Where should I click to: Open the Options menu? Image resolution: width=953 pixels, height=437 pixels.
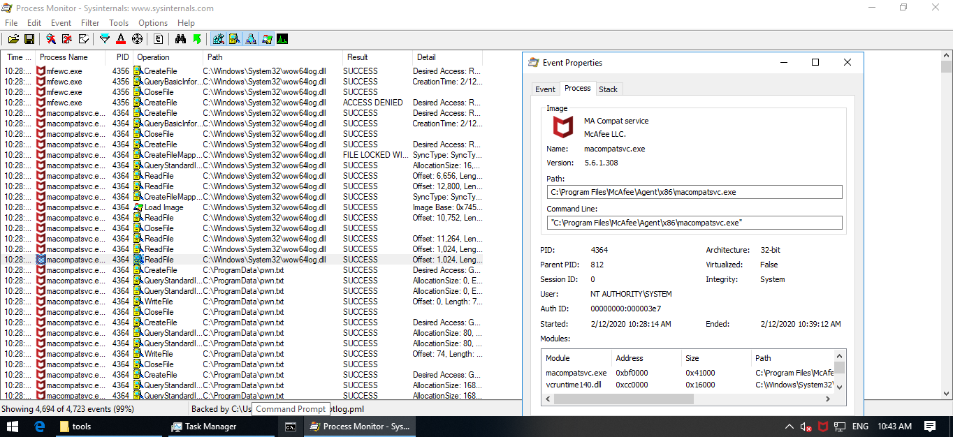tap(153, 23)
